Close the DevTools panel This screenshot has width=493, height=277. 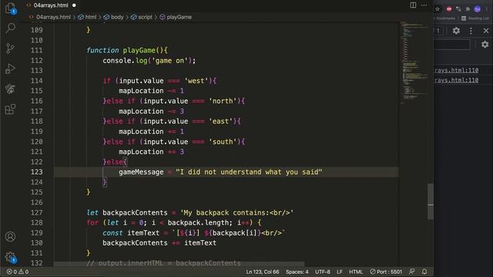click(x=486, y=31)
